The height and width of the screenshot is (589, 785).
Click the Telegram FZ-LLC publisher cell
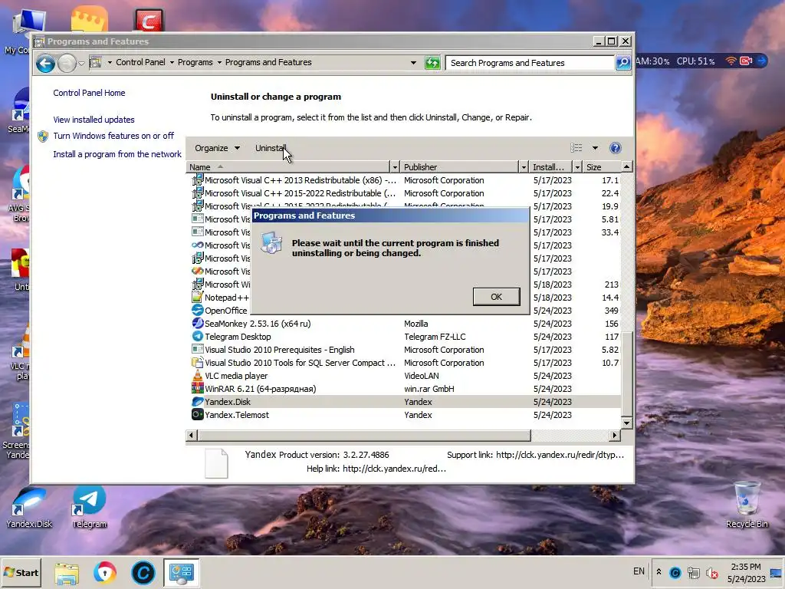pyautogui.click(x=435, y=337)
